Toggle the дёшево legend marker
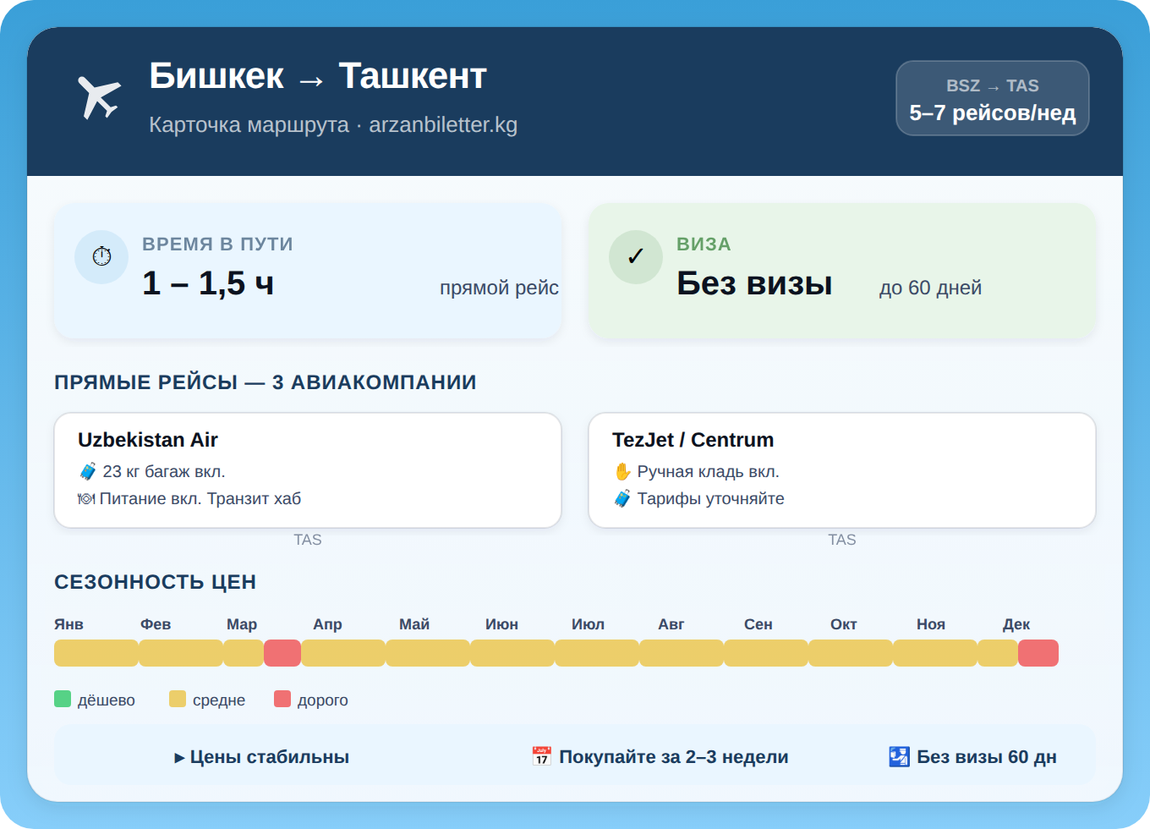The height and width of the screenshot is (829, 1150). tap(62, 699)
